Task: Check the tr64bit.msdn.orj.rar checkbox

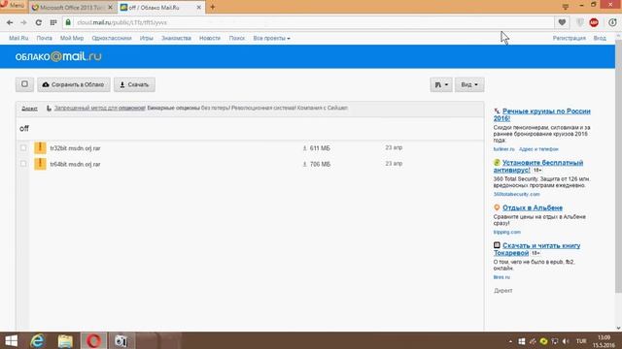Action: (23, 164)
